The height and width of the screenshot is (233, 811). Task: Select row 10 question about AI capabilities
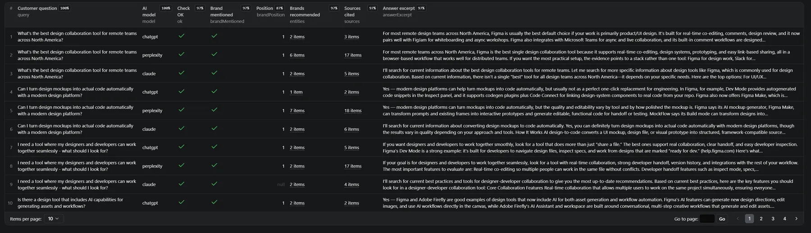coord(70,203)
